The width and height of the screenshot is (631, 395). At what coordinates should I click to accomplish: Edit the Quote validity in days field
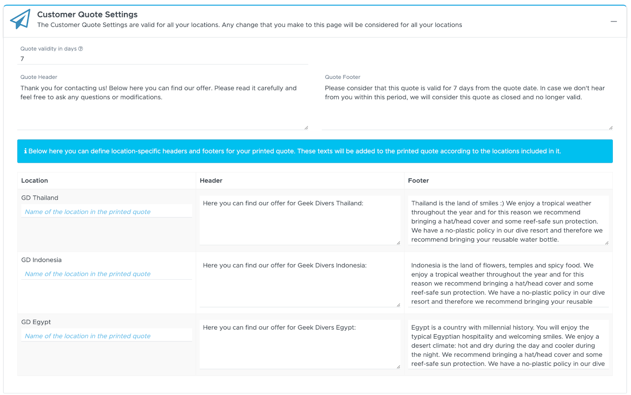162,59
